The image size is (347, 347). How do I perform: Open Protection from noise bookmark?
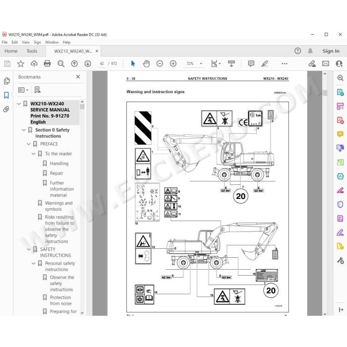(x=60, y=300)
